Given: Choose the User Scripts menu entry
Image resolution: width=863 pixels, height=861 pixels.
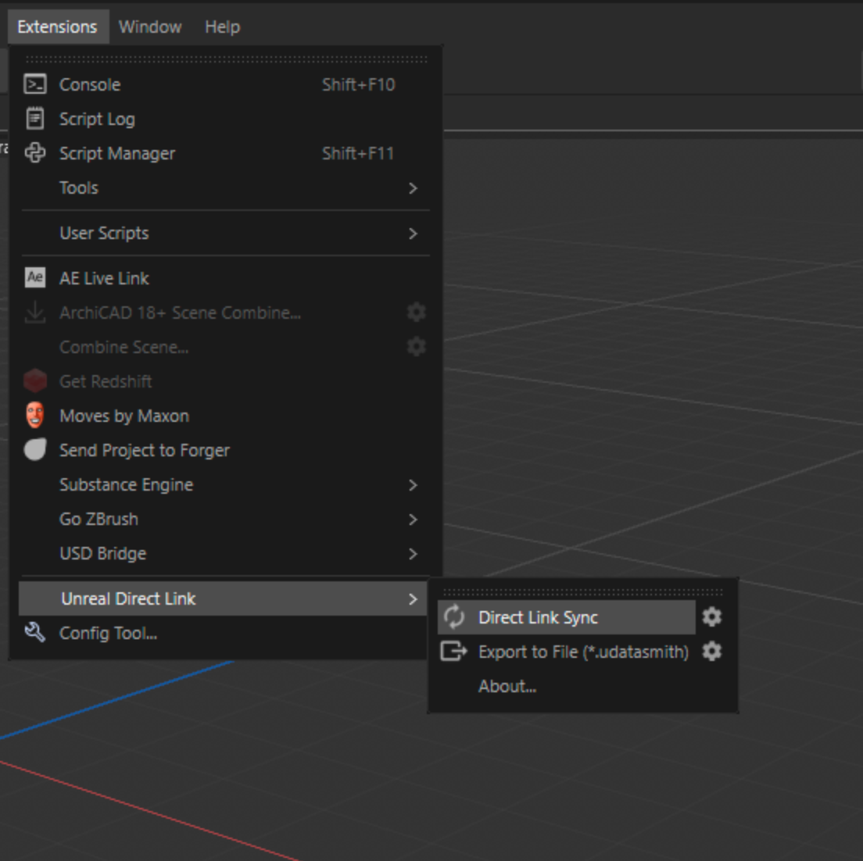Looking at the screenshot, I should pos(224,234).
